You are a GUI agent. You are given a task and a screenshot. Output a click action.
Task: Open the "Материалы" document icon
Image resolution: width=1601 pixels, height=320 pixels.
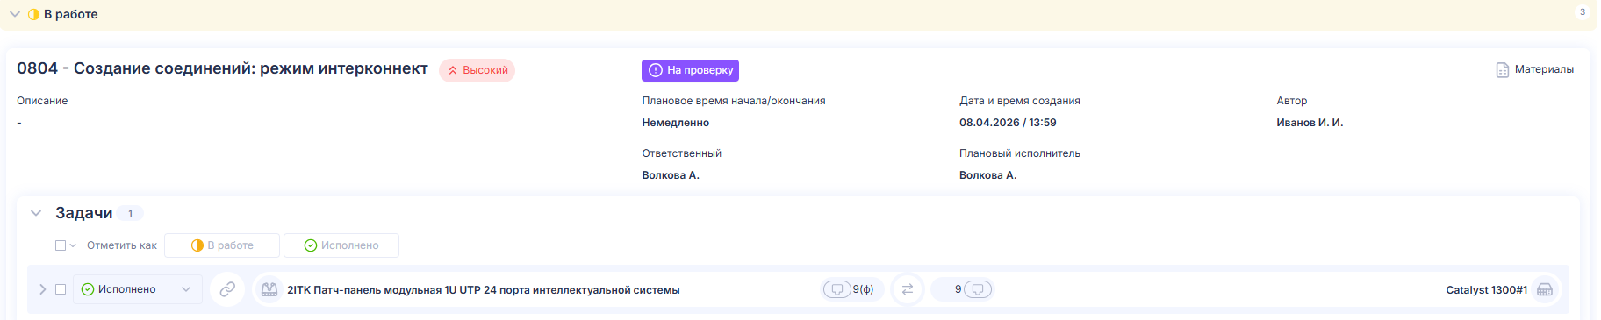[1503, 69]
